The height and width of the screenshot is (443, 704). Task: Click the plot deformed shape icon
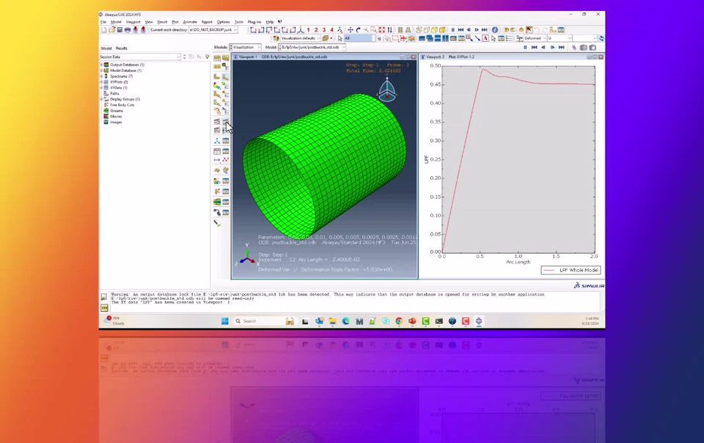pyautogui.click(x=225, y=77)
